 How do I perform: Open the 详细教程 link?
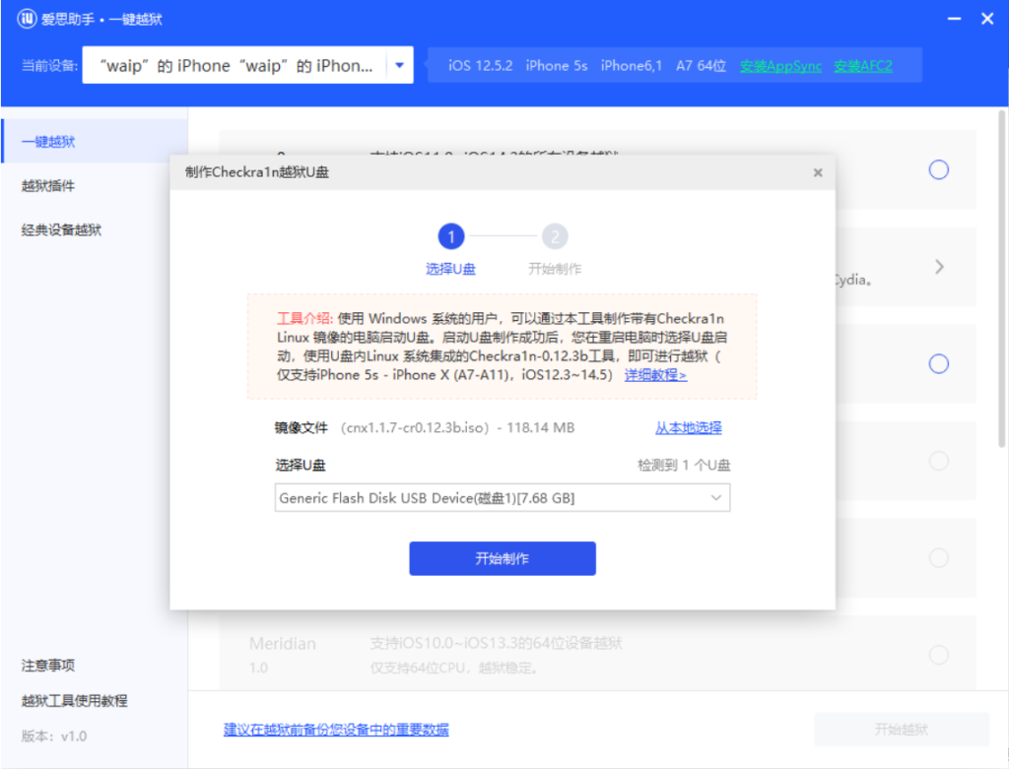tap(655, 375)
